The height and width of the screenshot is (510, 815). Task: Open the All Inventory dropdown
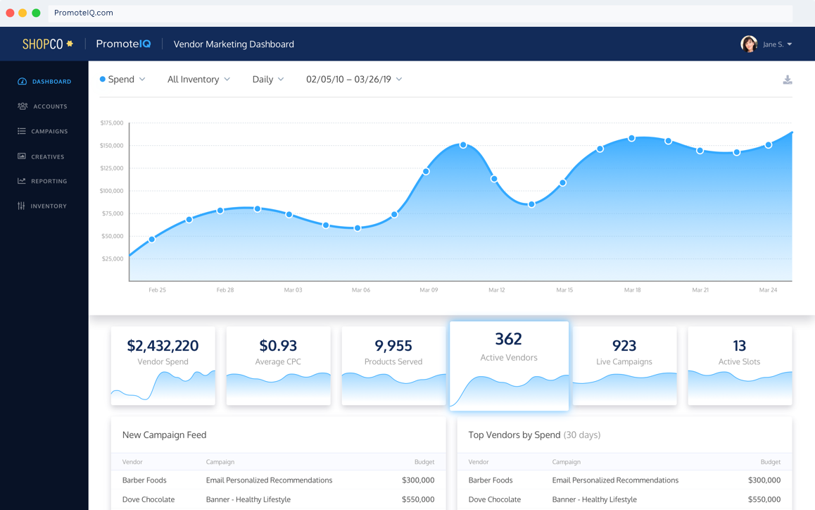198,80
